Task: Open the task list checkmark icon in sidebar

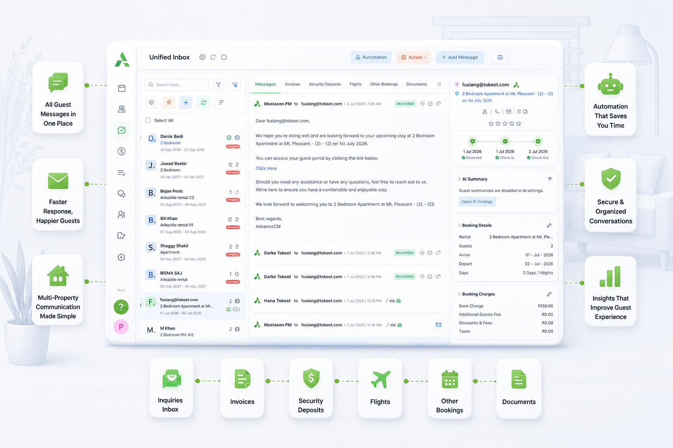Action: point(122,173)
